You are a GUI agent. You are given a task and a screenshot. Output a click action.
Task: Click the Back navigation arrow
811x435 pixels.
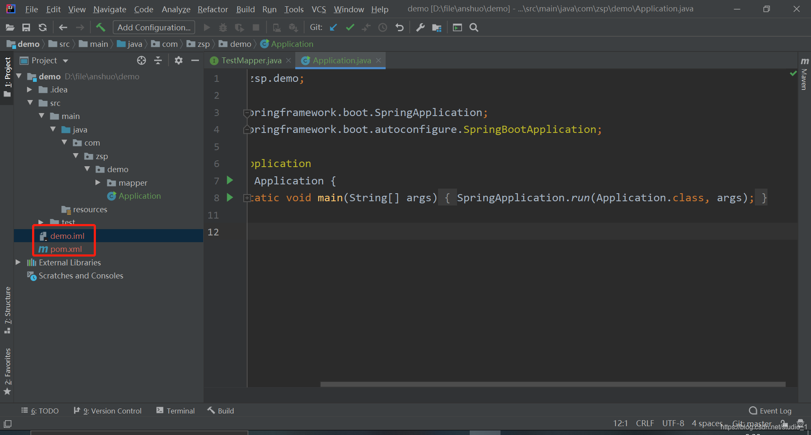click(x=63, y=27)
